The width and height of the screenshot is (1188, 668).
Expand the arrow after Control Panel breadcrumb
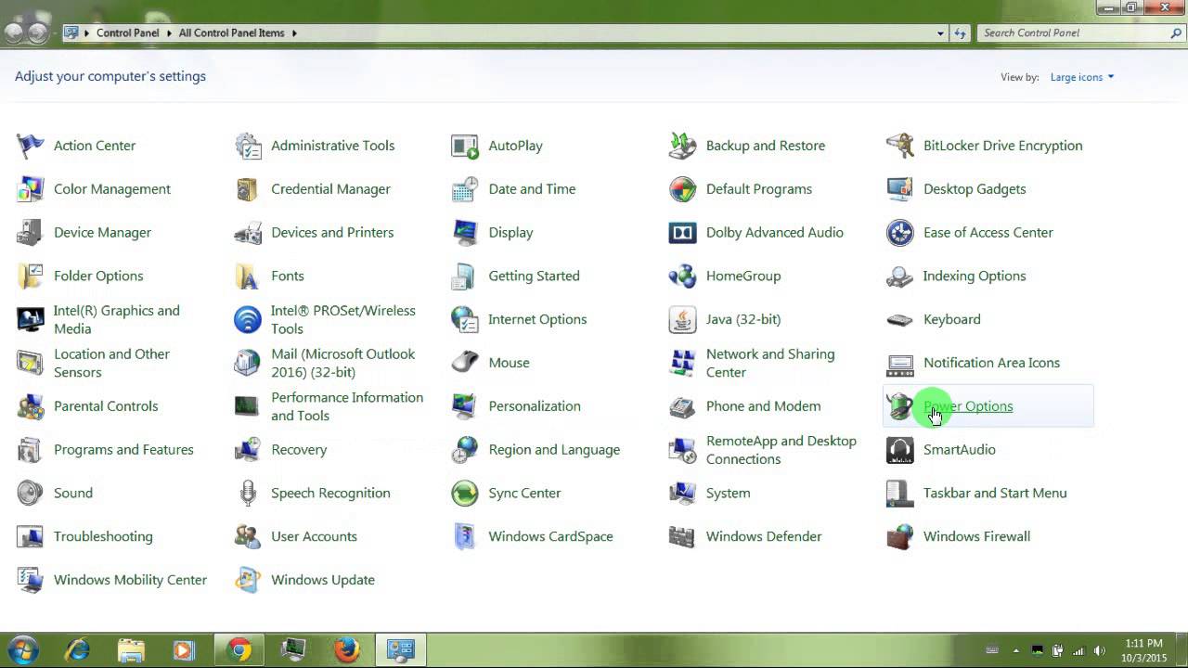169,32
